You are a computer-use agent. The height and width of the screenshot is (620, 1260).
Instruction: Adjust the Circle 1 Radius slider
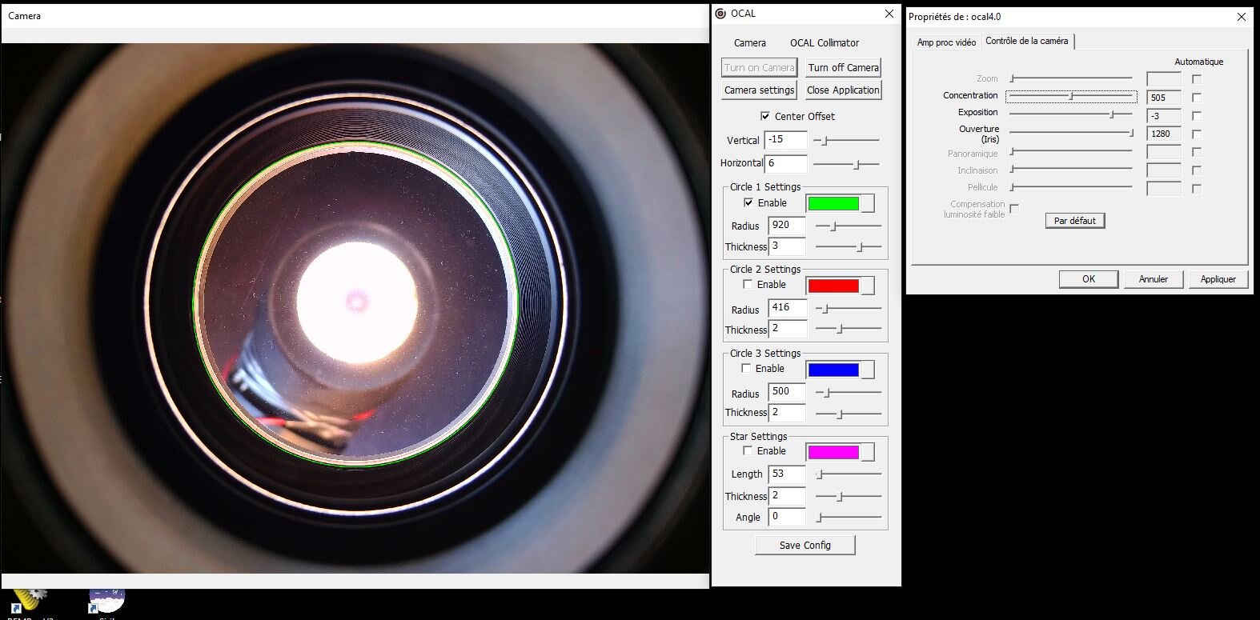tap(849, 226)
